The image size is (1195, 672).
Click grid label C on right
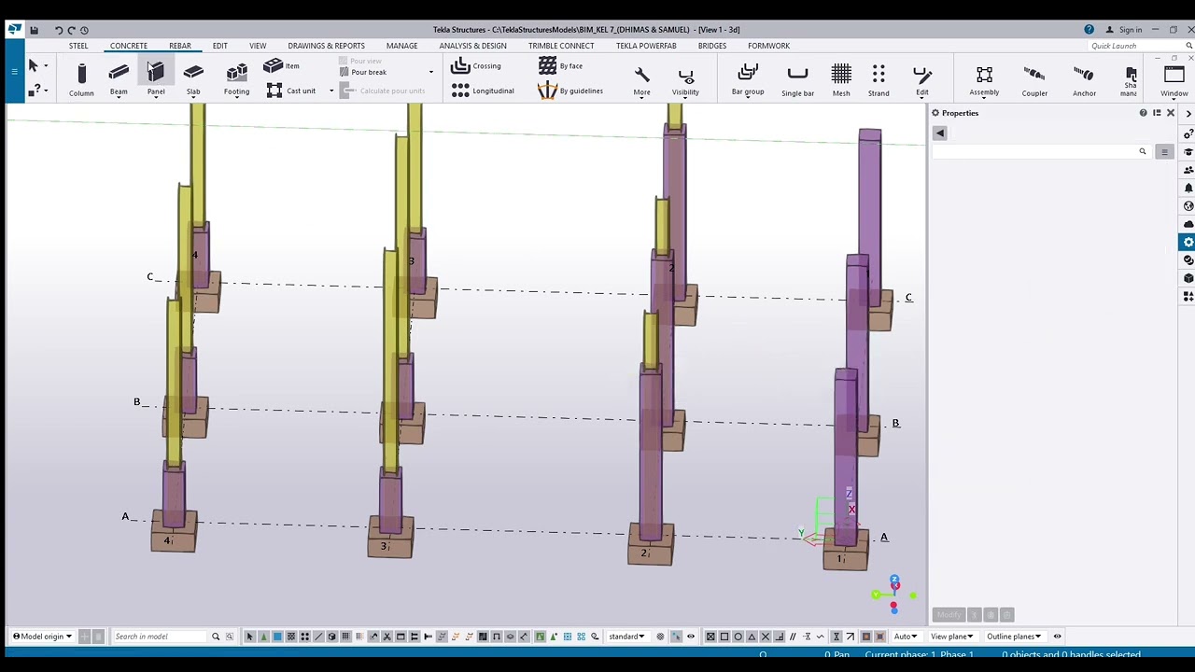pos(908,298)
